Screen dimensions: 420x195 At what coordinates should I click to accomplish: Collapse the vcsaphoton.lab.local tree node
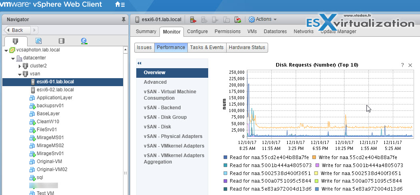(6, 51)
